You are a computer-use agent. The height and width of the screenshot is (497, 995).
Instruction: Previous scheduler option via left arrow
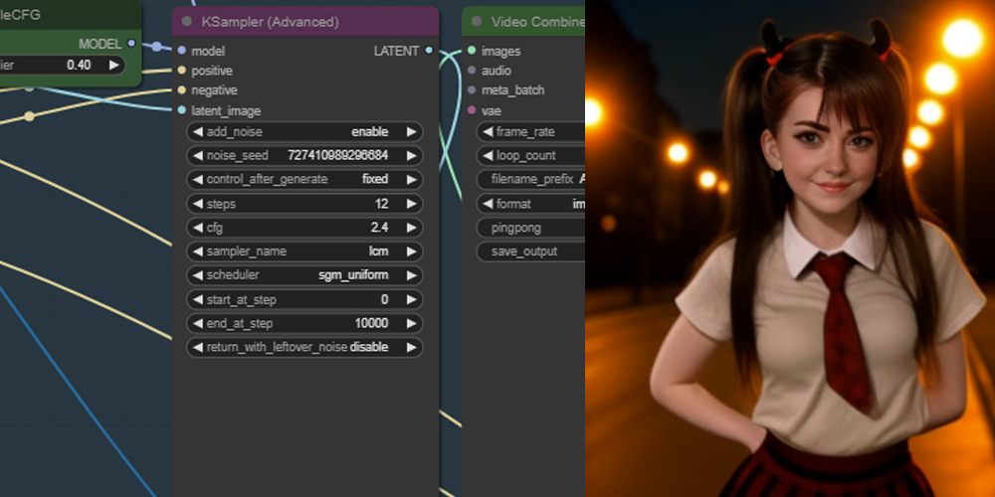(198, 275)
